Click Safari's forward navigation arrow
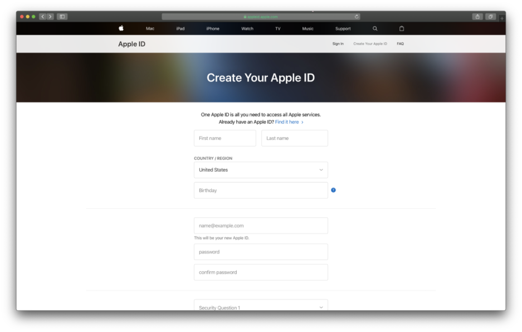The height and width of the screenshot is (332, 522). (x=50, y=16)
